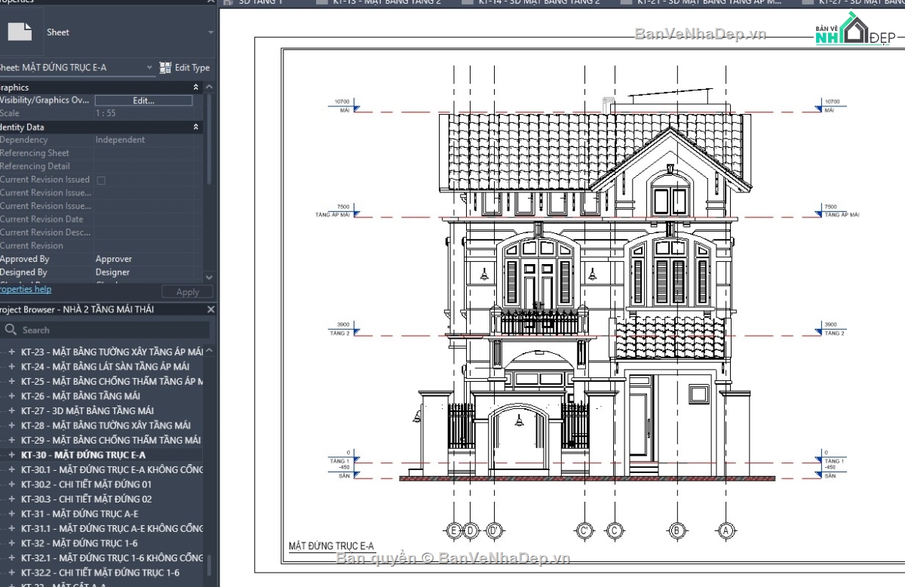Click the Properties panel scroll-up arrow
Screen dimensions: 905x587
pos(209,88)
